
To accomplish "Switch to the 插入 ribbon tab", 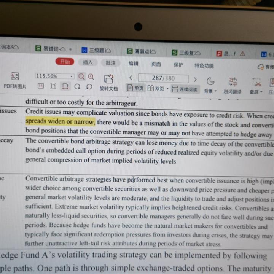I will (88, 62).
